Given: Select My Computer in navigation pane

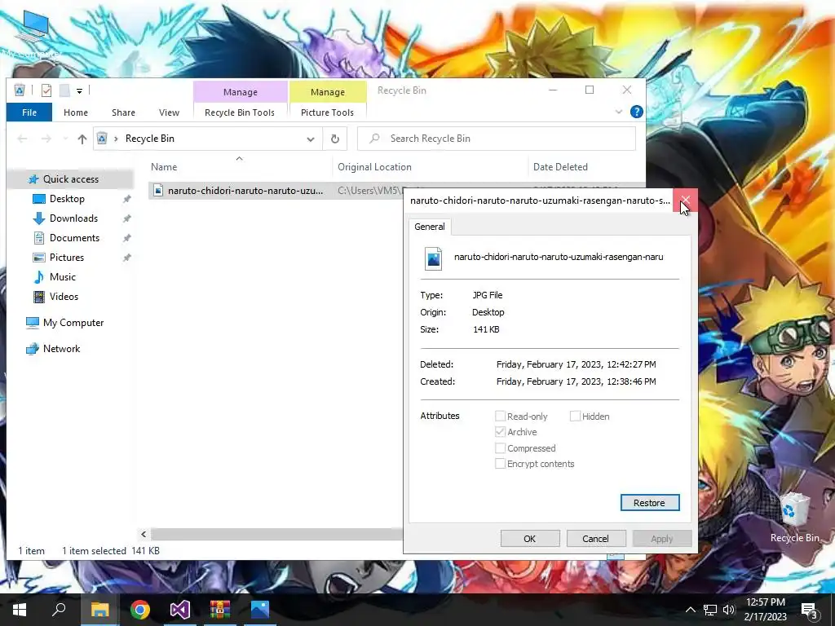Looking at the screenshot, I should point(73,323).
